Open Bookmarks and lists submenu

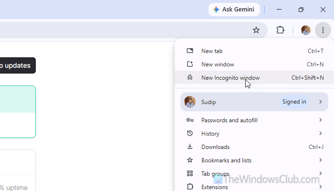(x=254, y=160)
